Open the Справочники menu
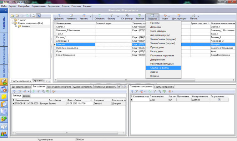Screen dimensions: 237x141 [x=38, y=6]
